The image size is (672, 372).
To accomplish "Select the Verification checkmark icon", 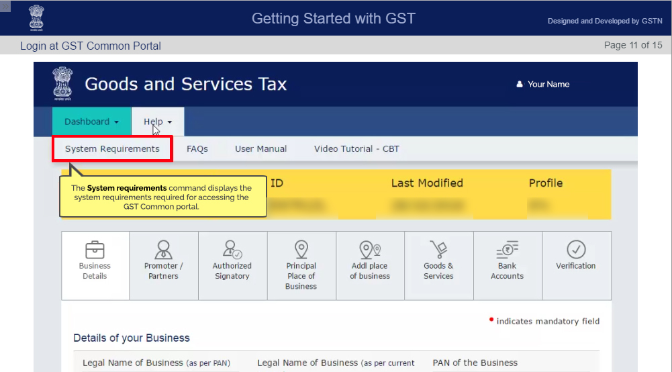I will pos(577,249).
